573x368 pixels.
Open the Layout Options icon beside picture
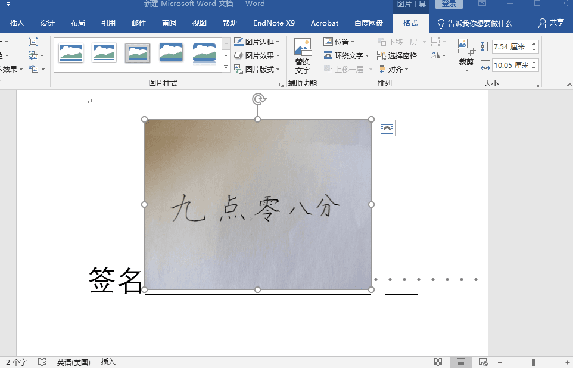[387, 128]
